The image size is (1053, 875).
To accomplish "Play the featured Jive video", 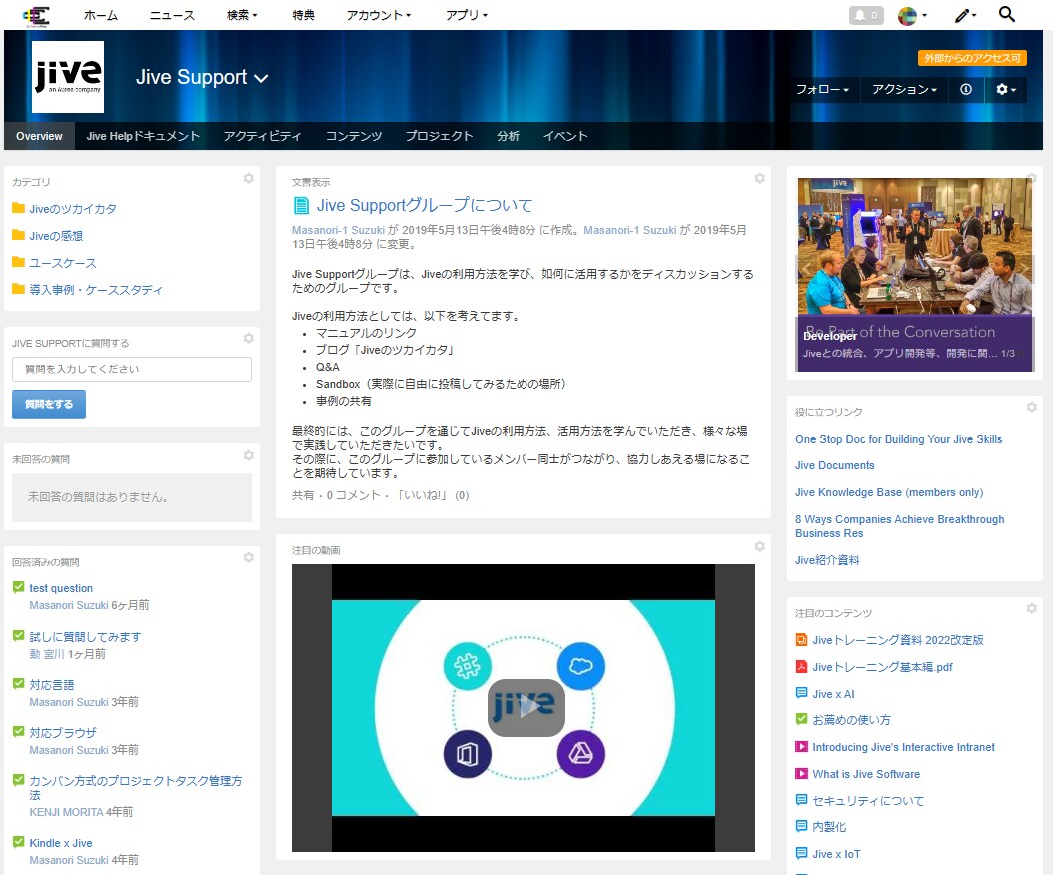I will (x=526, y=707).
